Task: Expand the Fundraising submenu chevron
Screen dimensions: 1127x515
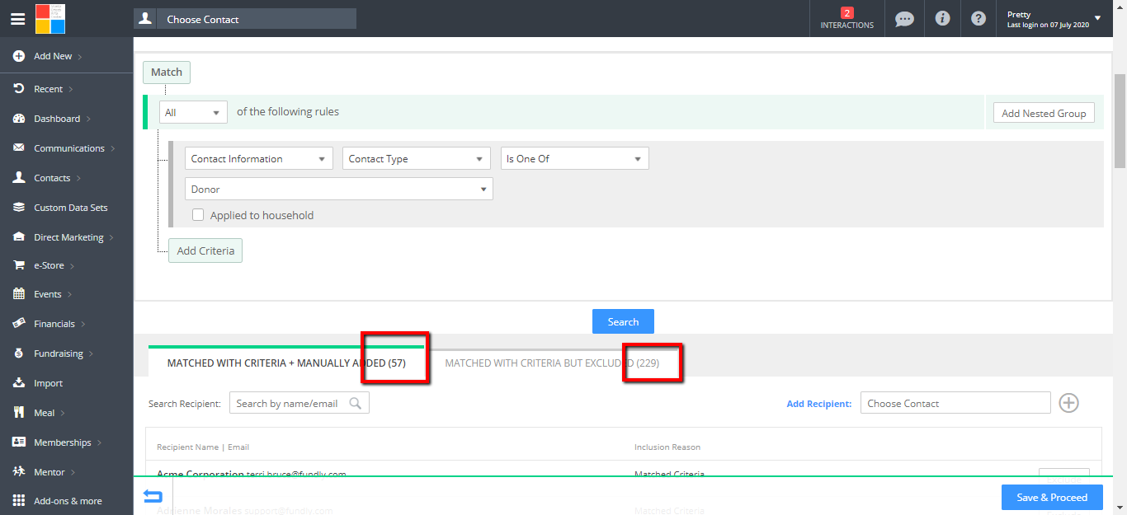Action: click(x=91, y=353)
